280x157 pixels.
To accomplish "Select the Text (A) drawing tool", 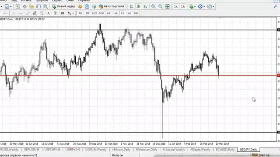I will (49, 13).
